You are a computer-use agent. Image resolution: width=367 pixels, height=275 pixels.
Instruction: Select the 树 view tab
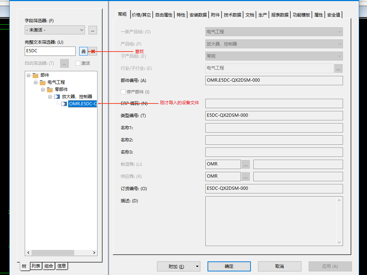[24, 266]
